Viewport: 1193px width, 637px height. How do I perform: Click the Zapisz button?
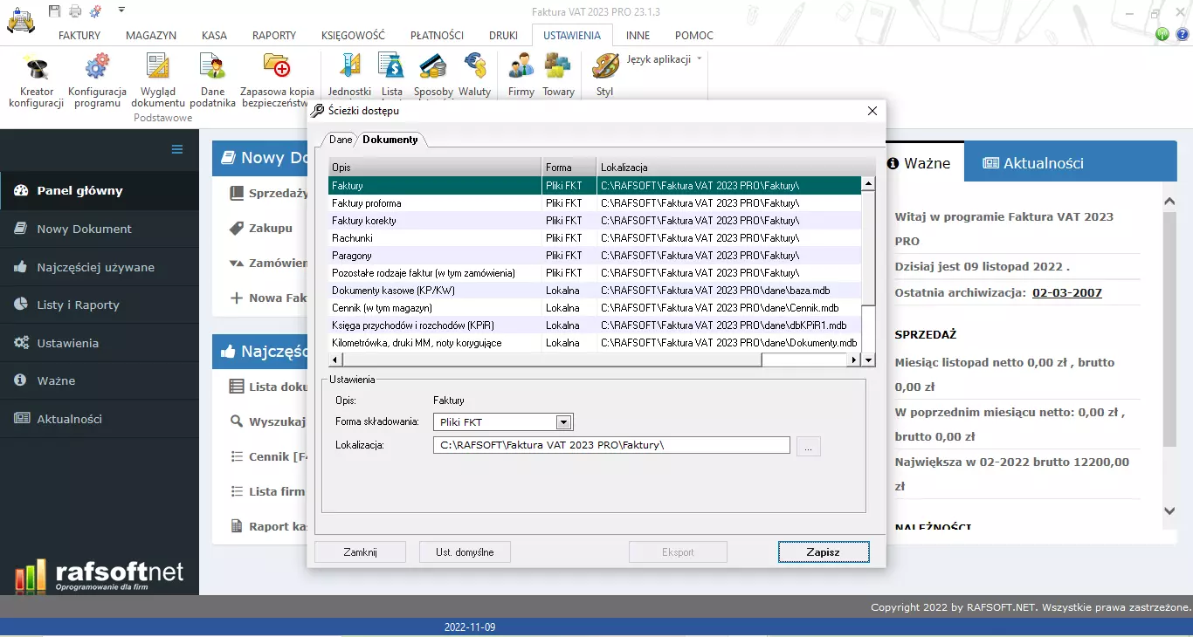(x=822, y=551)
